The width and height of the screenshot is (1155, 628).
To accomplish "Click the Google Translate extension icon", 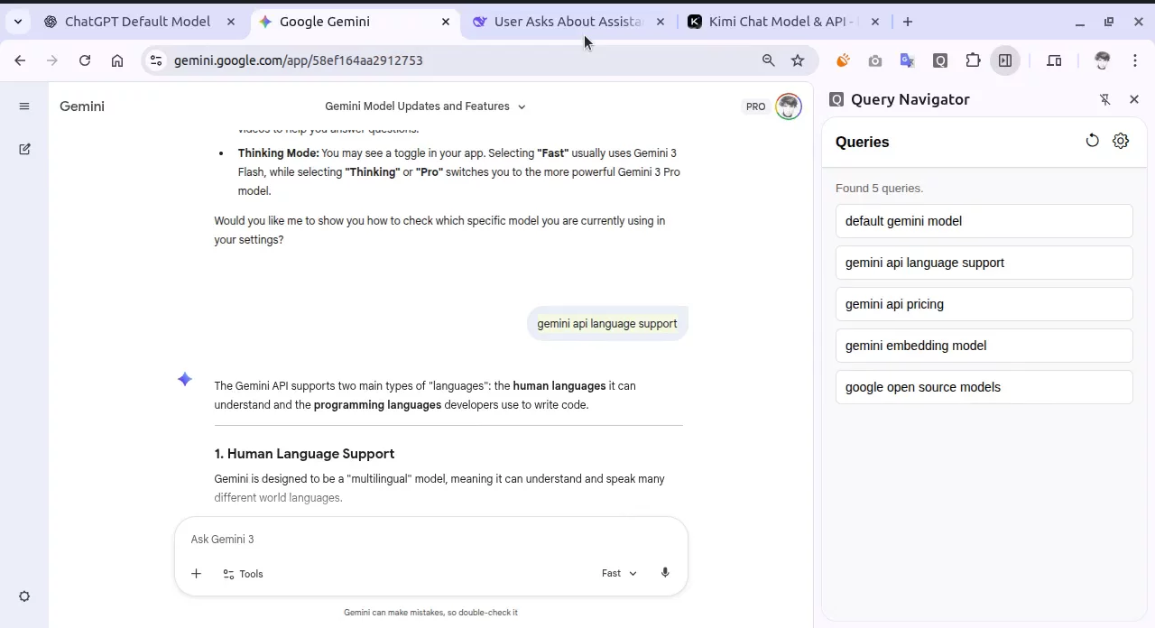I will click(908, 60).
